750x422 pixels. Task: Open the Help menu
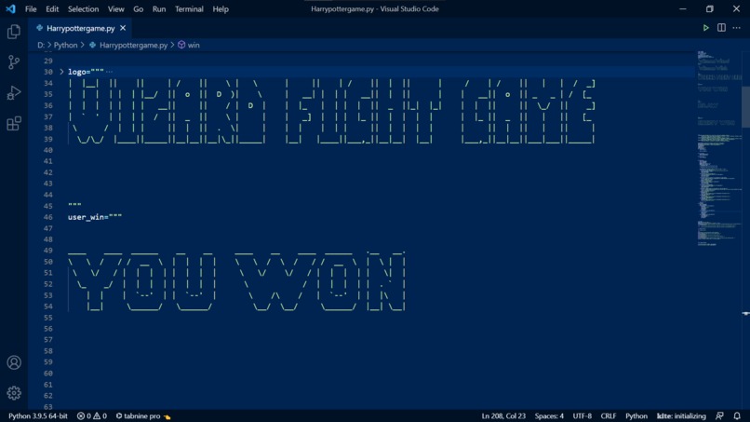coord(221,8)
